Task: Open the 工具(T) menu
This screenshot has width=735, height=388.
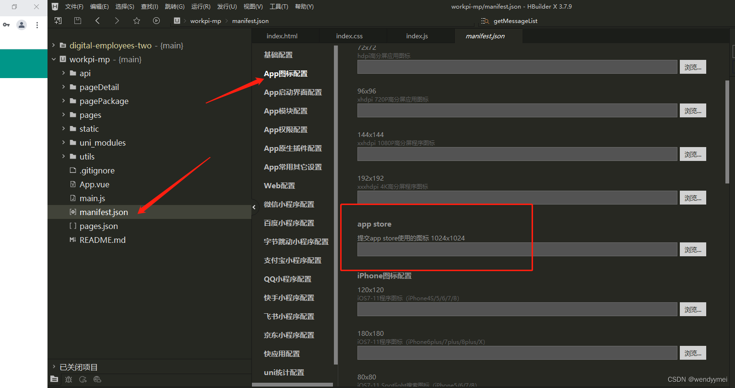Action: (x=279, y=7)
